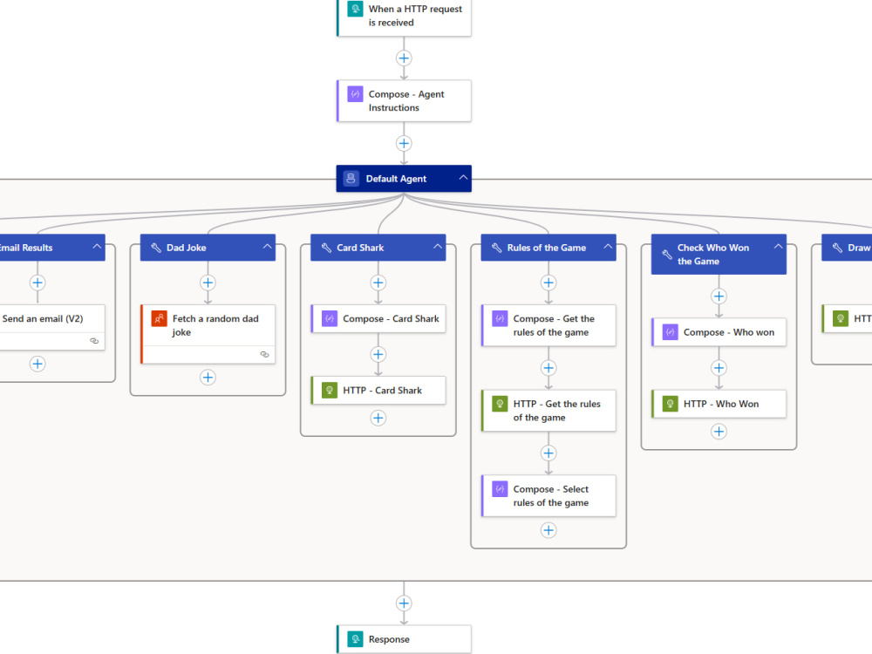Select the Dad Joke tool header
This screenshot has height=654, width=872.
pos(208,248)
